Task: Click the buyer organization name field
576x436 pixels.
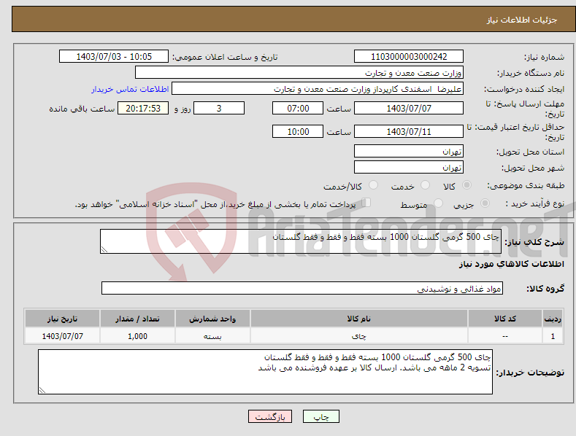Action: coord(299,72)
